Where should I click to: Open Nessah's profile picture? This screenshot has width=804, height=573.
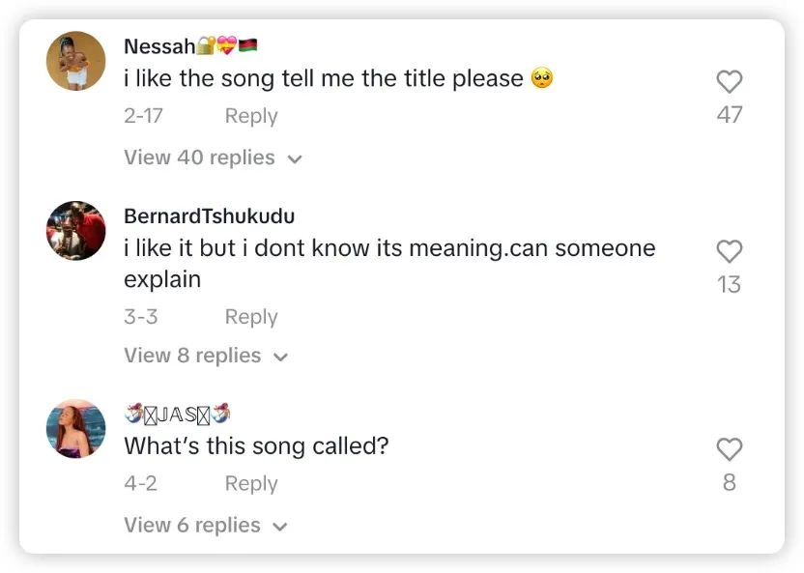tap(76, 61)
